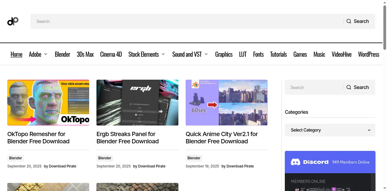Screen dimensions: 387x191
Task: Expand the Sound and VST submenu chevron
Action: click(206, 54)
